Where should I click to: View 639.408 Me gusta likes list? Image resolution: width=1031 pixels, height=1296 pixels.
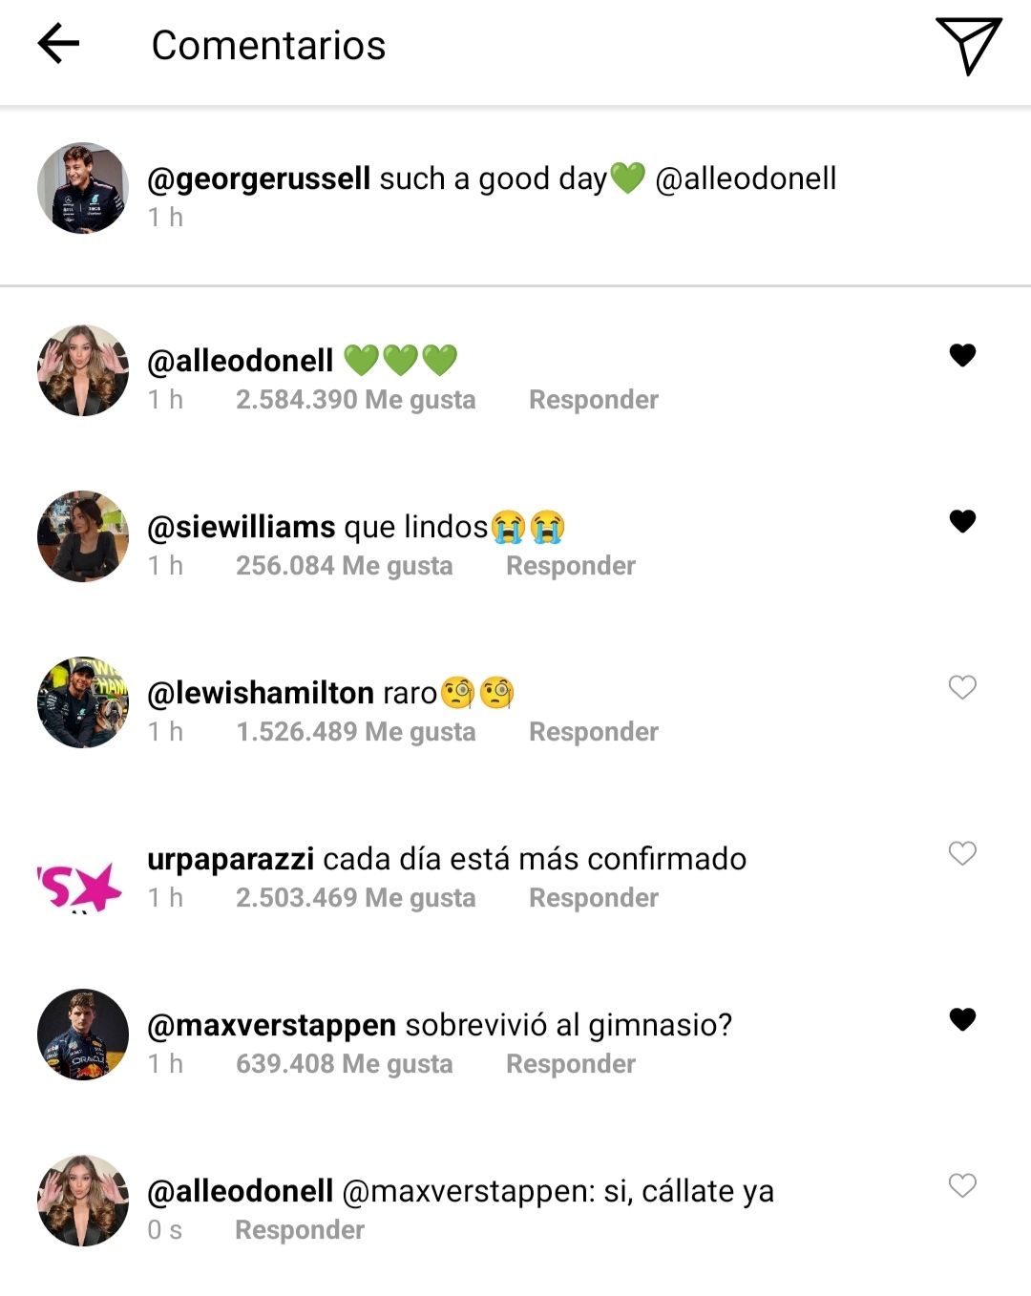click(x=344, y=1064)
